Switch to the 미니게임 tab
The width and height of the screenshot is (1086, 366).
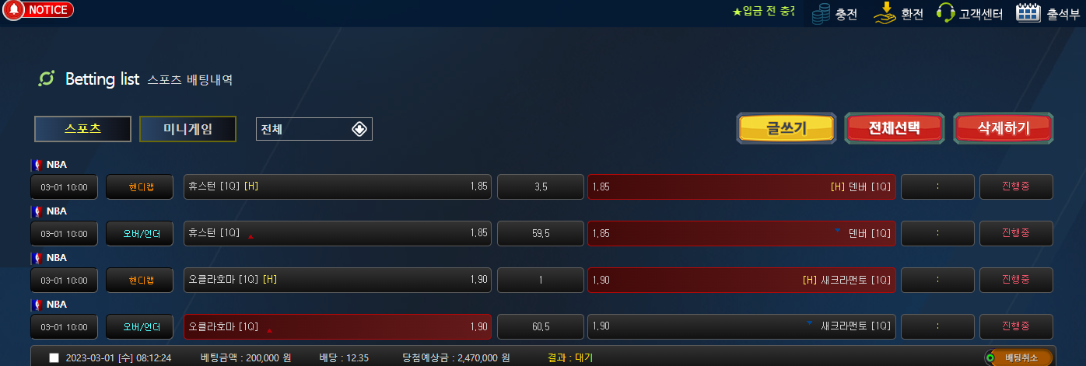click(x=187, y=129)
